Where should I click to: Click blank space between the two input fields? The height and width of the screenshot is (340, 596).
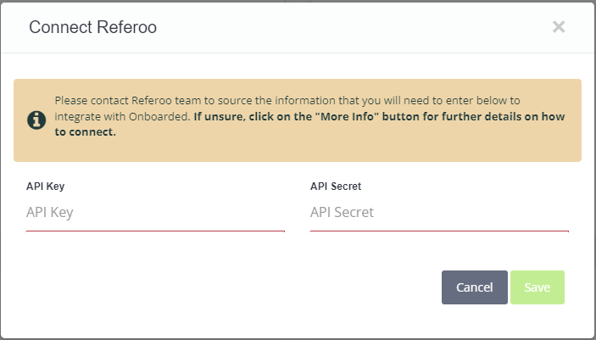tap(298, 212)
